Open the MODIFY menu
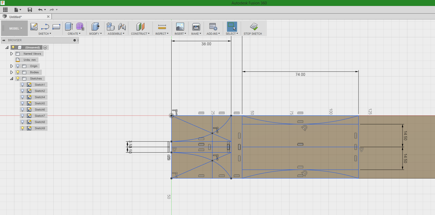 pyautogui.click(x=95, y=34)
